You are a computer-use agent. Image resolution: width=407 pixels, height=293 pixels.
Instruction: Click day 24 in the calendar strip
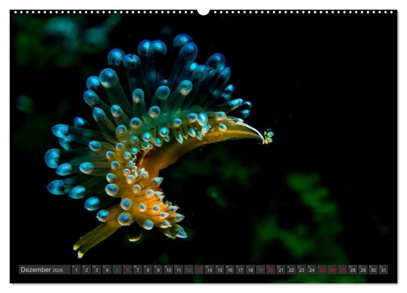(312, 269)
